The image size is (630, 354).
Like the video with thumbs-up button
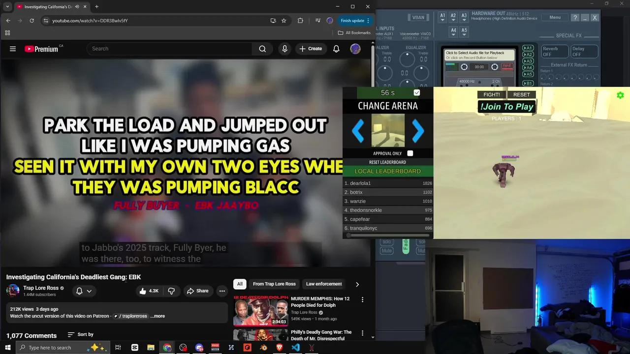149,291
